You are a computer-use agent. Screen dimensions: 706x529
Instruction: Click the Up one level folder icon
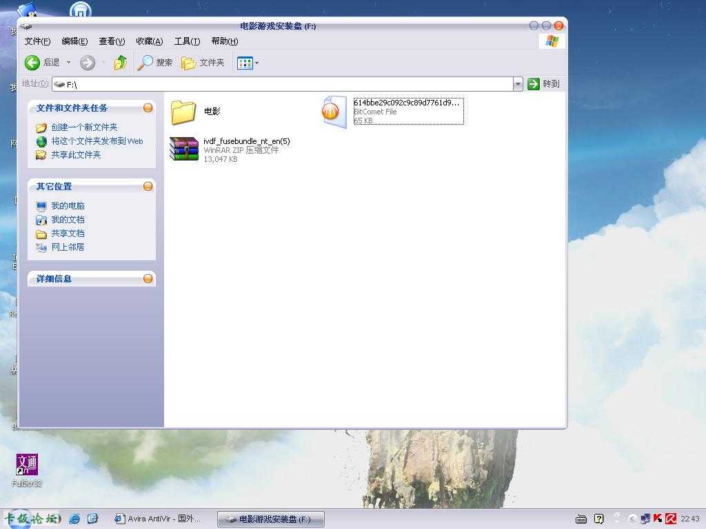121,63
